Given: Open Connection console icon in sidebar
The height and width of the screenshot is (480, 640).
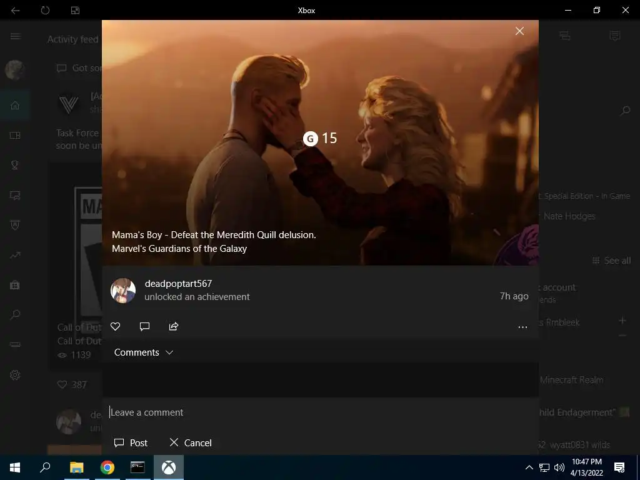Looking at the screenshot, I should [15, 345].
